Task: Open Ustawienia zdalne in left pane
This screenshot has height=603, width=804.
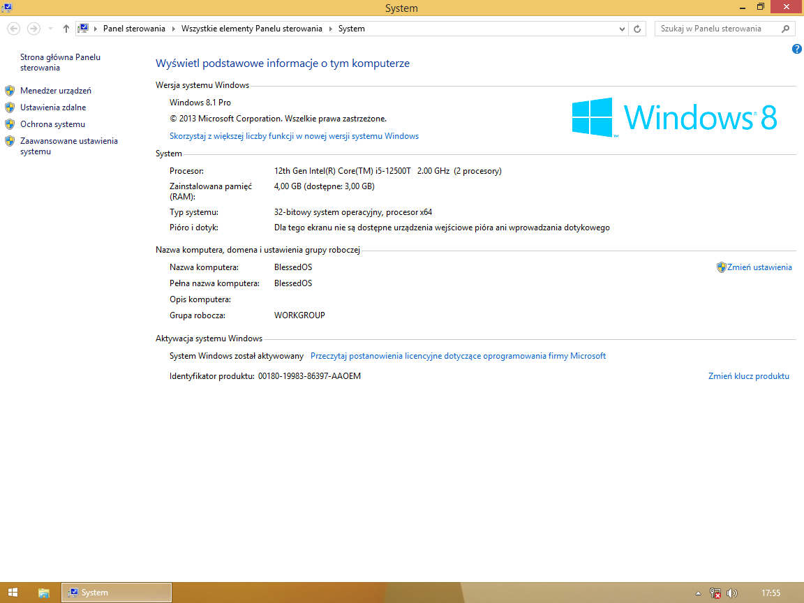Action: click(53, 107)
